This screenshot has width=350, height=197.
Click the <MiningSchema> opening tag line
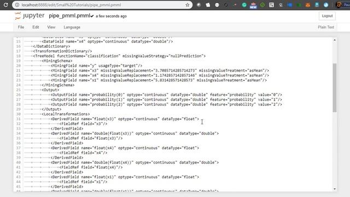[57, 61]
